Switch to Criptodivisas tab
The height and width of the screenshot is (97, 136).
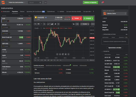51,11
